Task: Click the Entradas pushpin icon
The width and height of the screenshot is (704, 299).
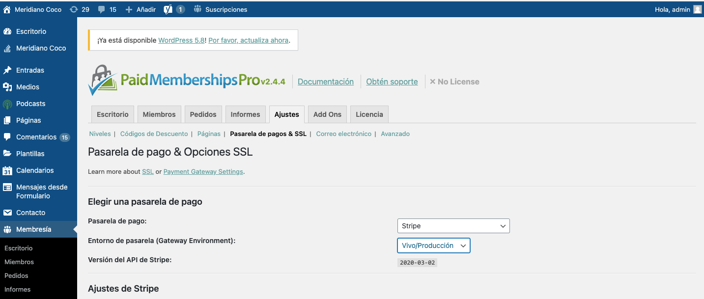Action: [x=7, y=70]
